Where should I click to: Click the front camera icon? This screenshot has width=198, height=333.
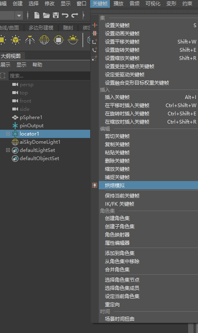tap(15, 101)
